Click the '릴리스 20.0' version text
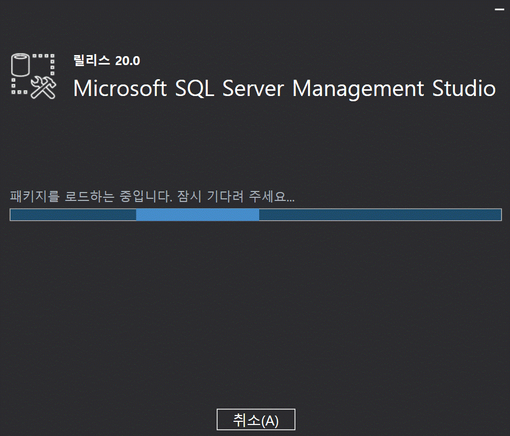The image size is (510, 436). pos(107,61)
